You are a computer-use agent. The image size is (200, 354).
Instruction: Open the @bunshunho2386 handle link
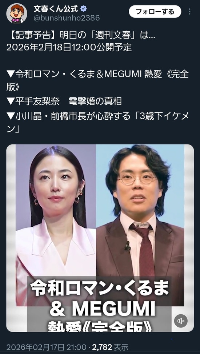click(x=67, y=18)
